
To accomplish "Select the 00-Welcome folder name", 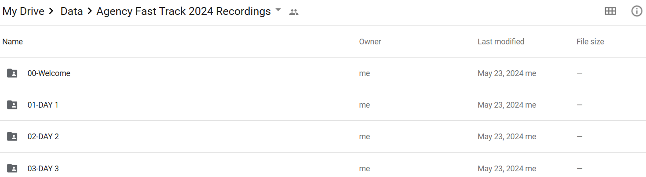I will (49, 73).
